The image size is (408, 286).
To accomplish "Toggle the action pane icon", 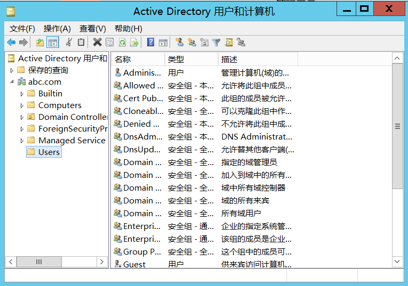I will [x=163, y=43].
